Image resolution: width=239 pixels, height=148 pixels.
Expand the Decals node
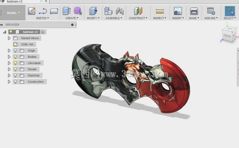pyautogui.click(x=9, y=69)
